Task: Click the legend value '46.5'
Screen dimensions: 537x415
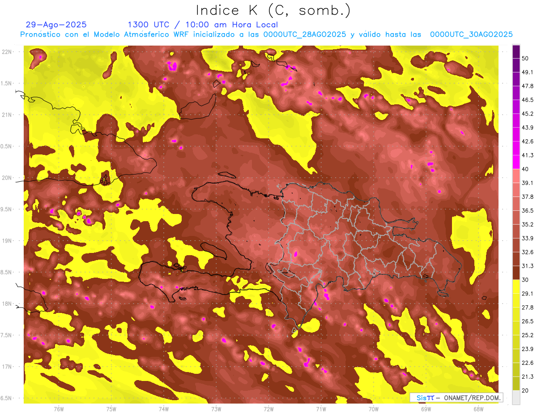Action: [528, 100]
